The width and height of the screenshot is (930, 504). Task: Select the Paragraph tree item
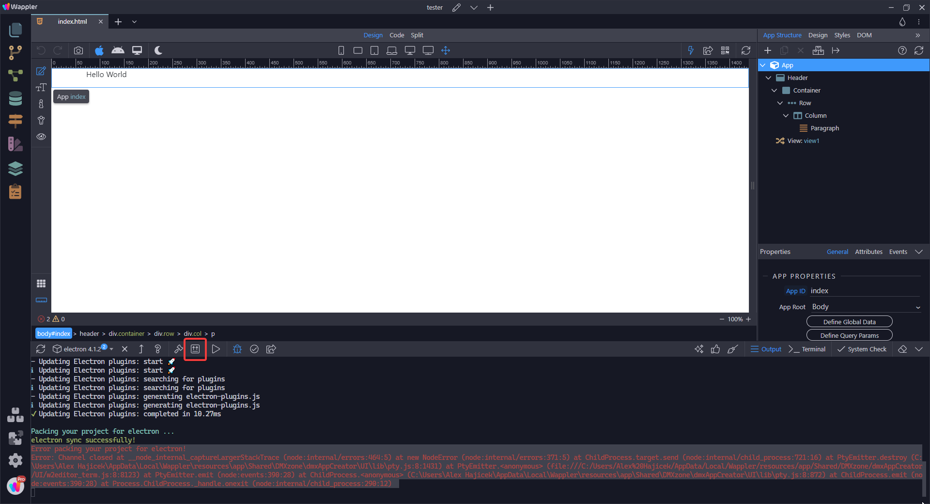pos(824,128)
